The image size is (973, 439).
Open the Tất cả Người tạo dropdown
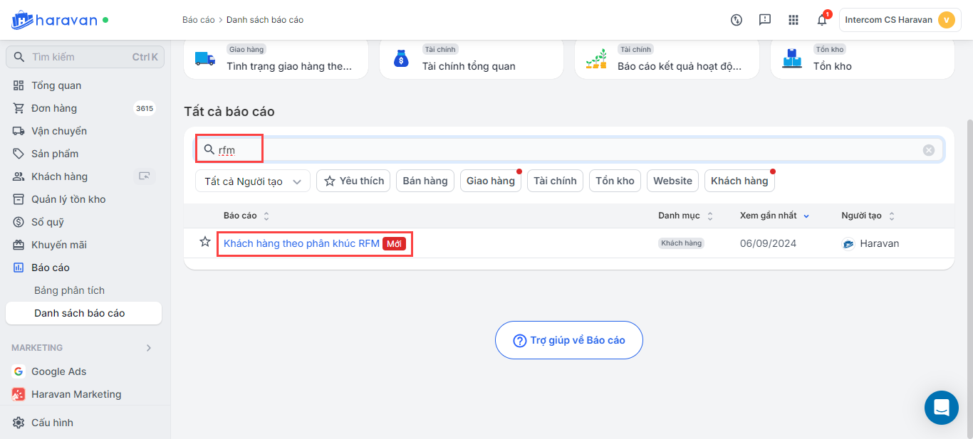[x=253, y=181]
